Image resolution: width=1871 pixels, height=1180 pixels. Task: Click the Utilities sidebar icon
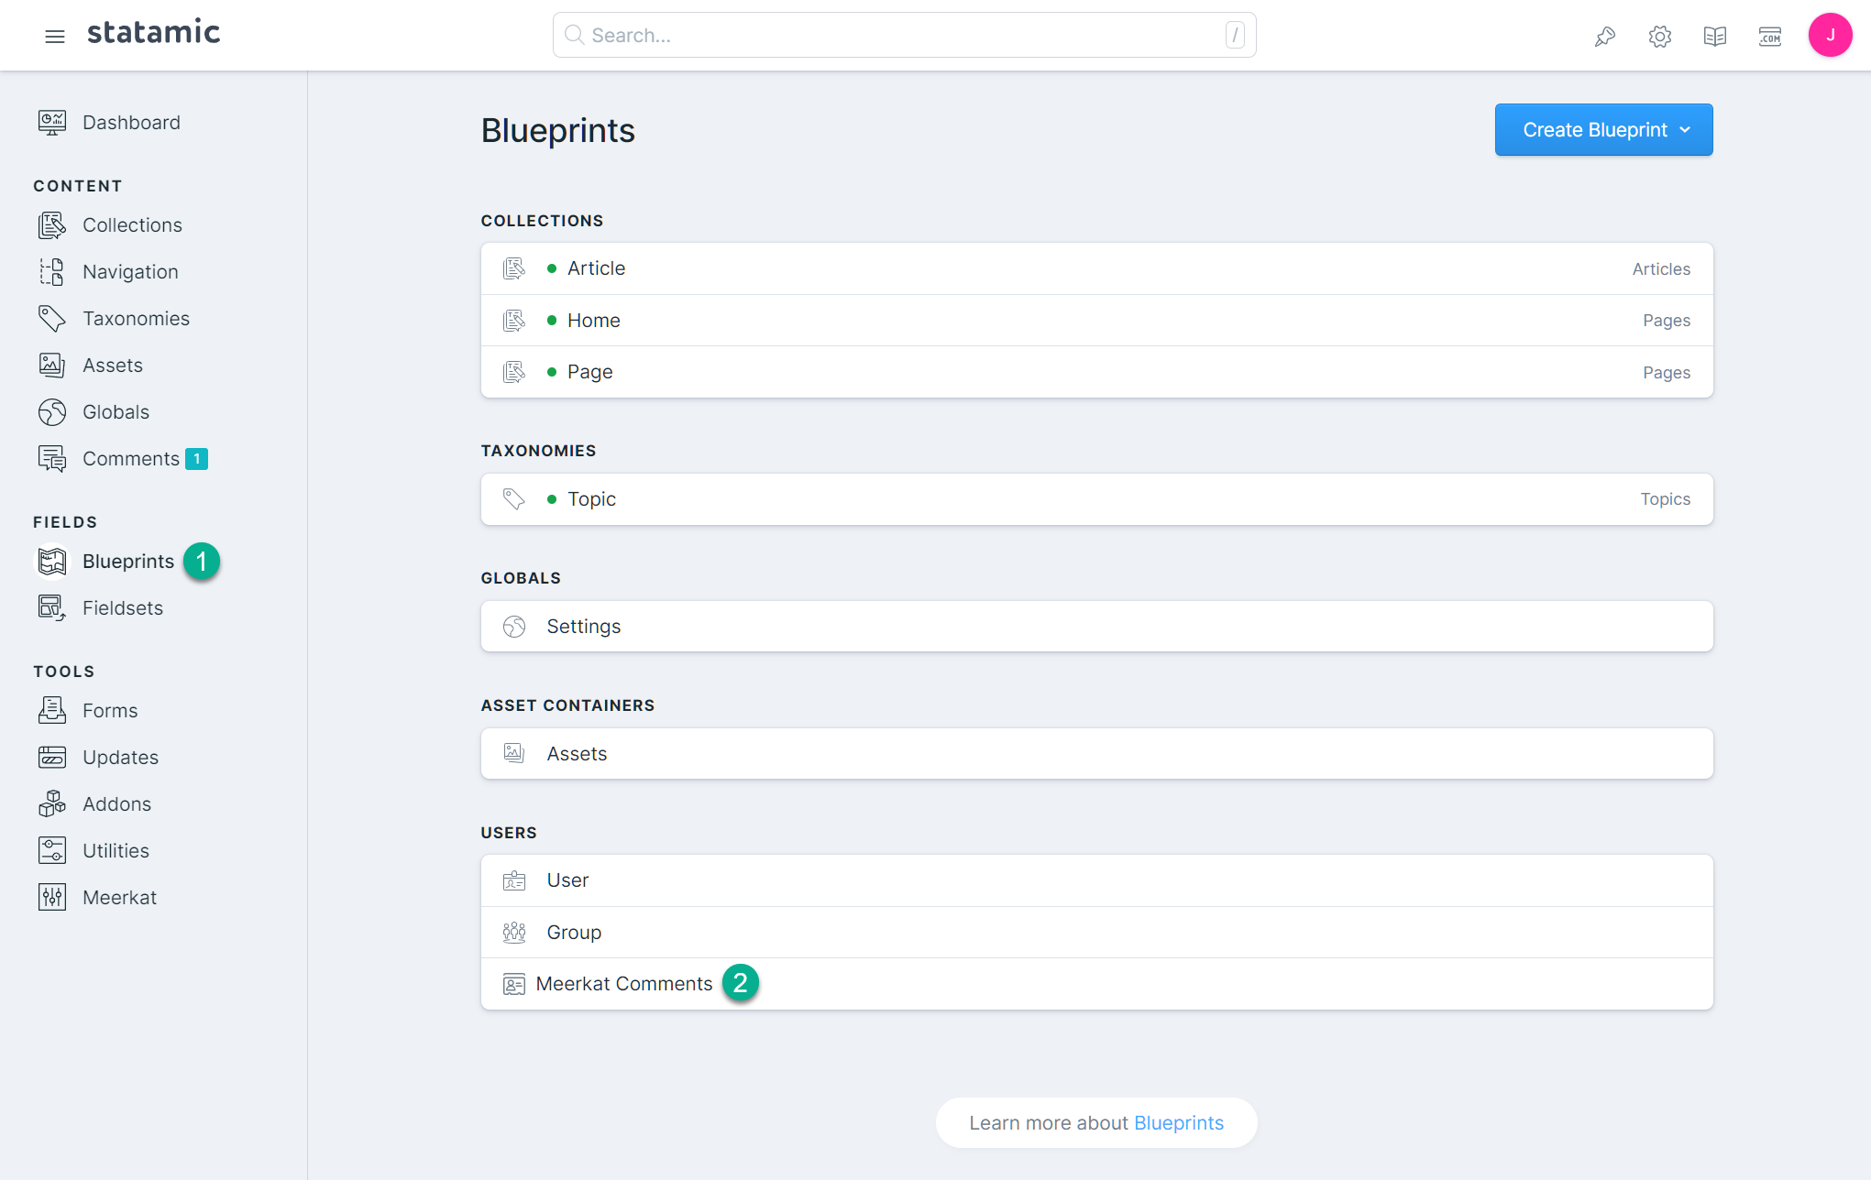(52, 851)
